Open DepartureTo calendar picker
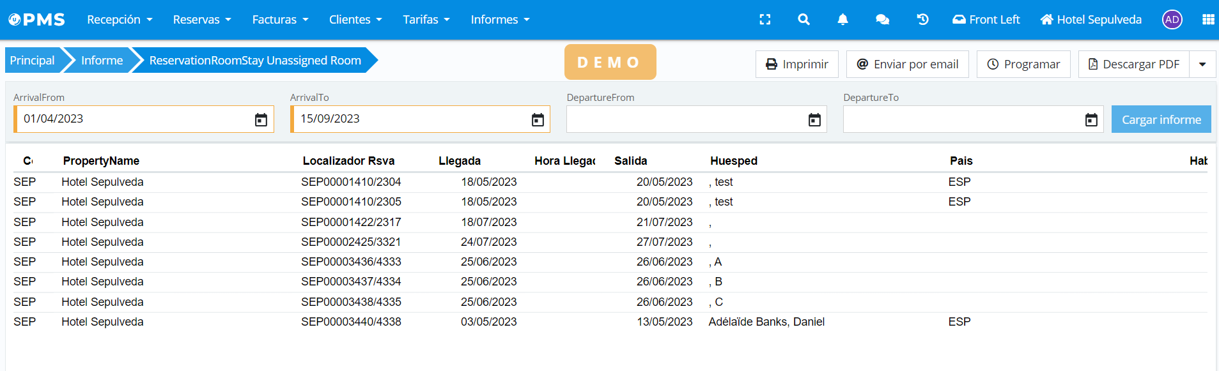 [x=1091, y=120]
